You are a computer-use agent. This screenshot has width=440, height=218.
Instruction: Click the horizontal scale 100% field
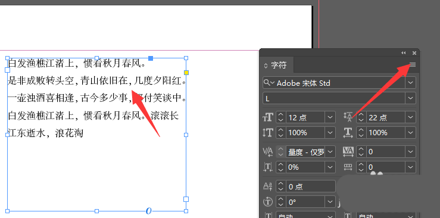386,132
